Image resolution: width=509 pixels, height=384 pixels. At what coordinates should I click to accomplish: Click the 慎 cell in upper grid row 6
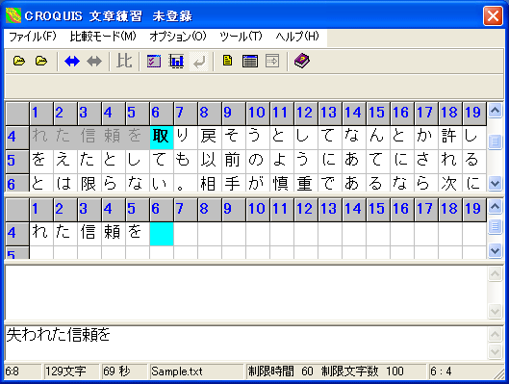coord(282,183)
